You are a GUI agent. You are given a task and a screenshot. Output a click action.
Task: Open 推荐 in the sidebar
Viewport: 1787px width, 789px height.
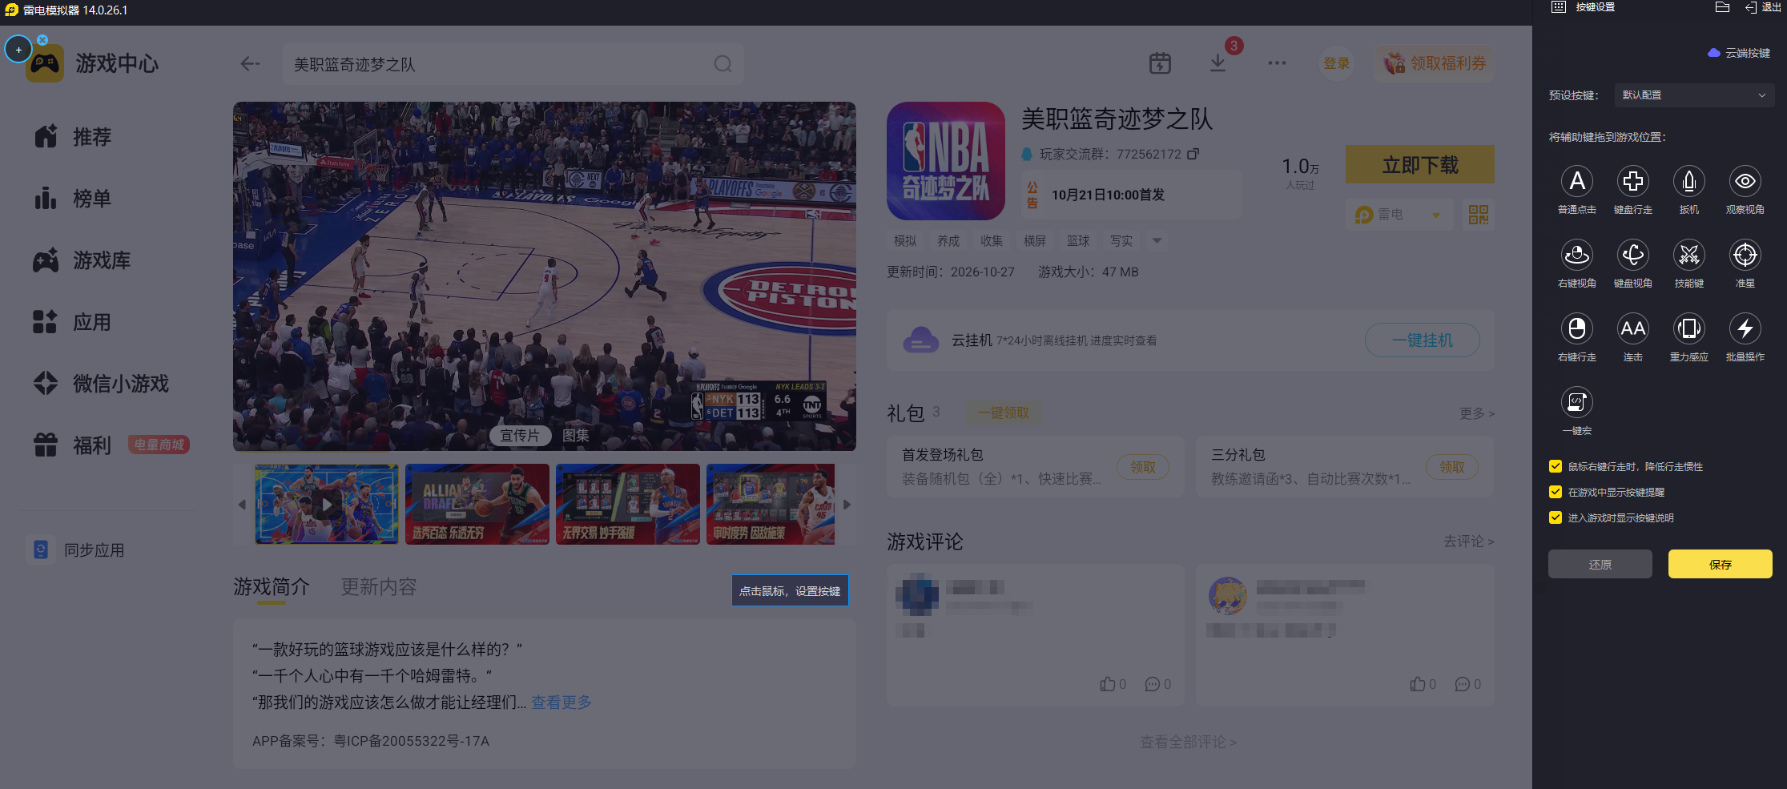pos(73,137)
